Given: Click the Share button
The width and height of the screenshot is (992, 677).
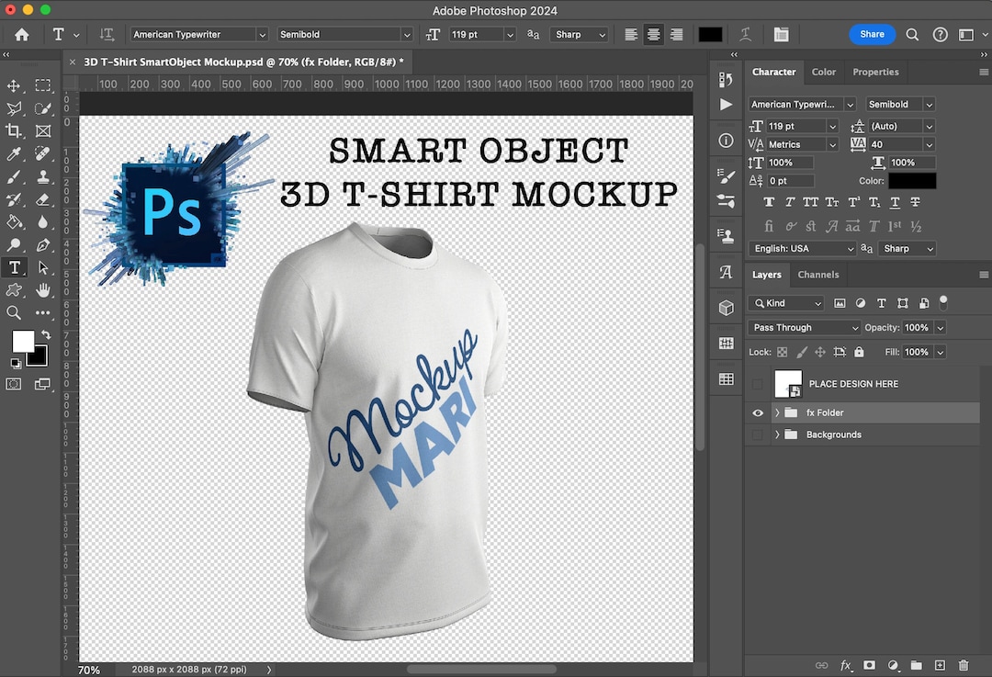Looking at the screenshot, I should [872, 34].
